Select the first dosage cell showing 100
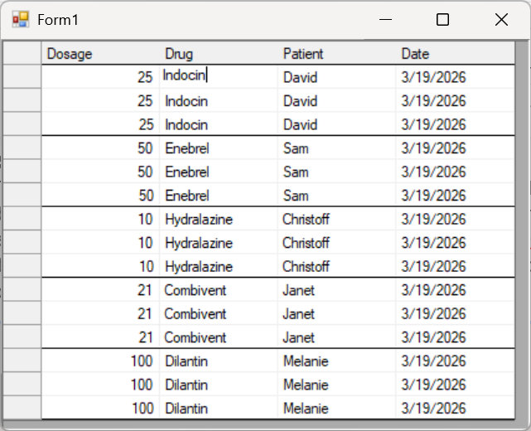 point(99,361)
